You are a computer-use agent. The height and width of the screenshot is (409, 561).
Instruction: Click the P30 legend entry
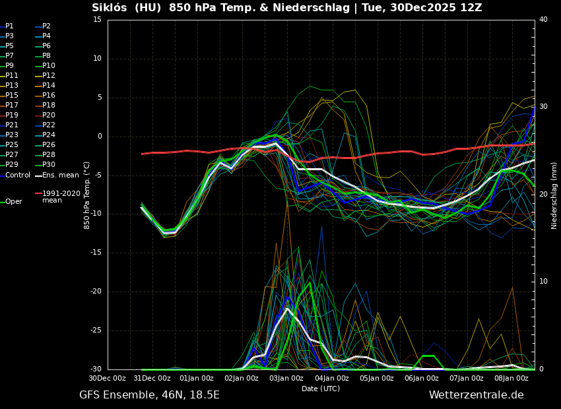click(x=48, y=165)
